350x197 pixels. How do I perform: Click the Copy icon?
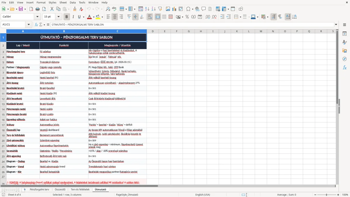coord(58,9)
